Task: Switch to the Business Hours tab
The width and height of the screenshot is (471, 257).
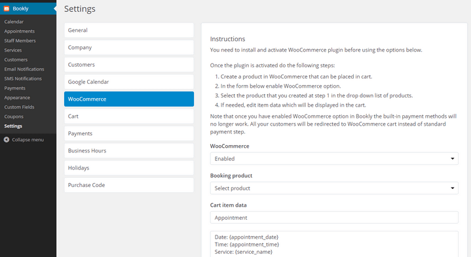Action: [129, 150]
